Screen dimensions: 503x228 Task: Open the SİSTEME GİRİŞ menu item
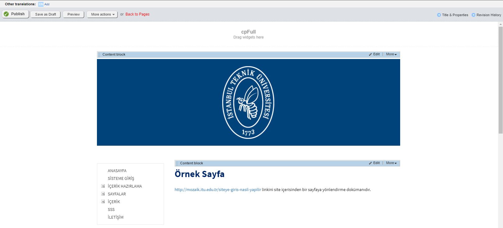pos(121,179)
